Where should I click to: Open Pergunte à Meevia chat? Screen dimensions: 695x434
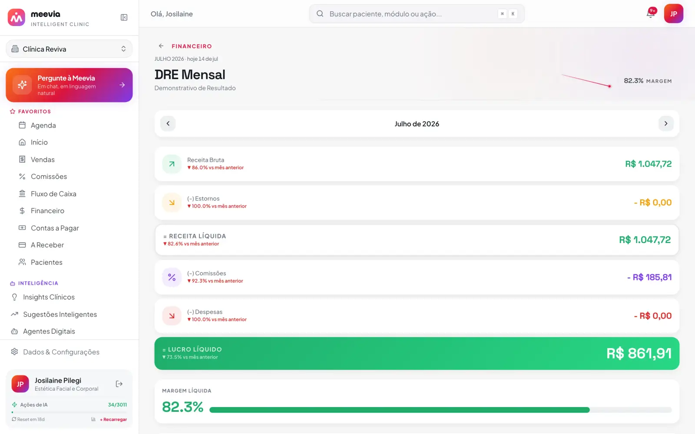click(x=69, y=85)
